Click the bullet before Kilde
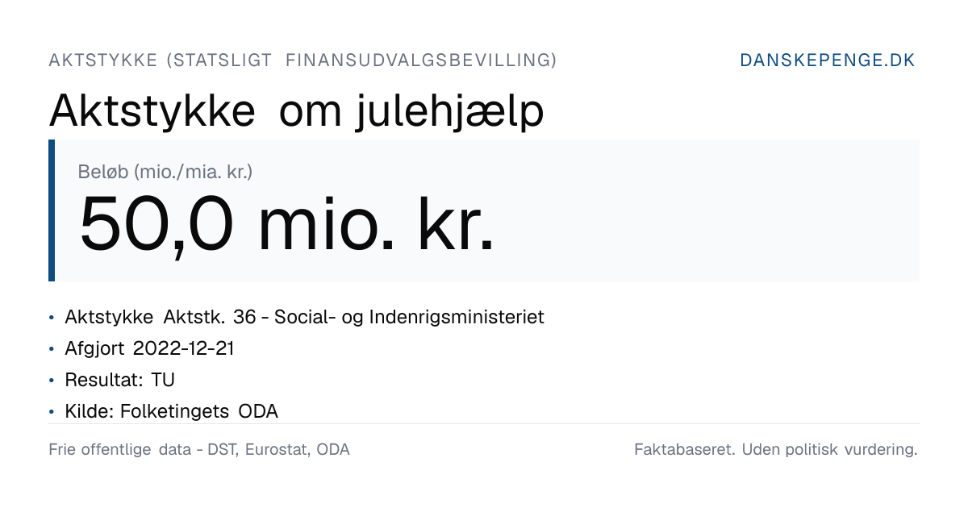This screenshot has height=508, width=968. tap(52, 412)
